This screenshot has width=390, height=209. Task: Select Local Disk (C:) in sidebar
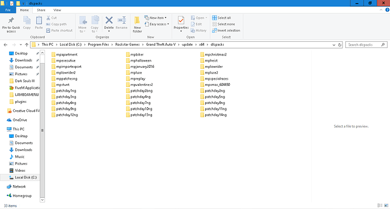(x=23, y=177)
